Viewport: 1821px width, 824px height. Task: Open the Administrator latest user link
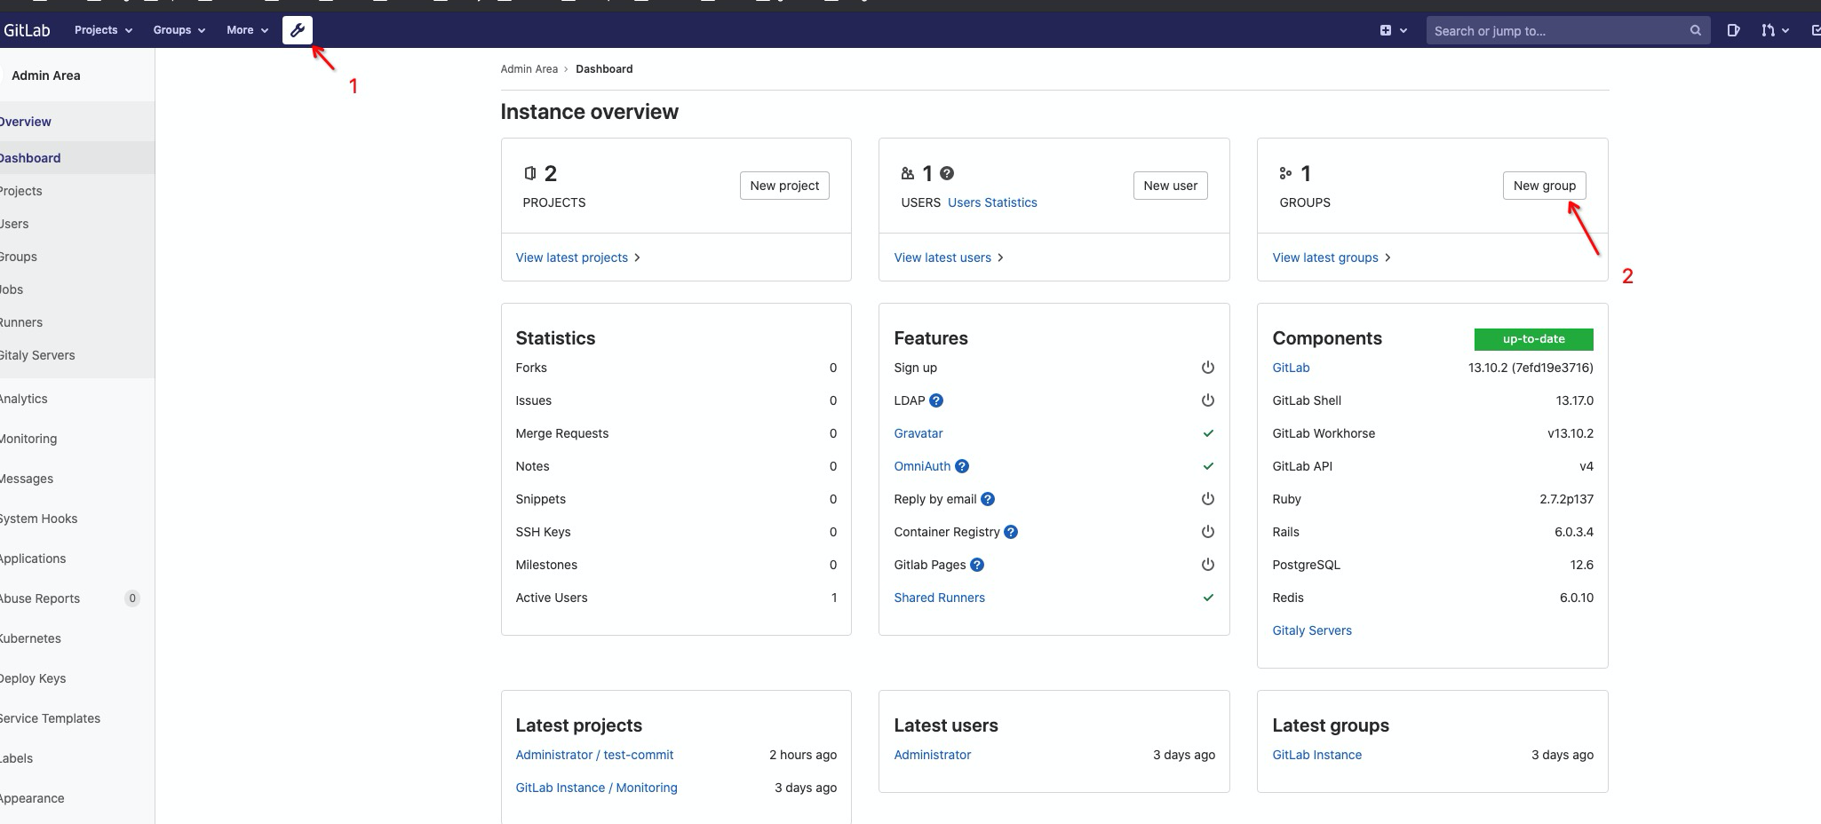click(932, 755)
